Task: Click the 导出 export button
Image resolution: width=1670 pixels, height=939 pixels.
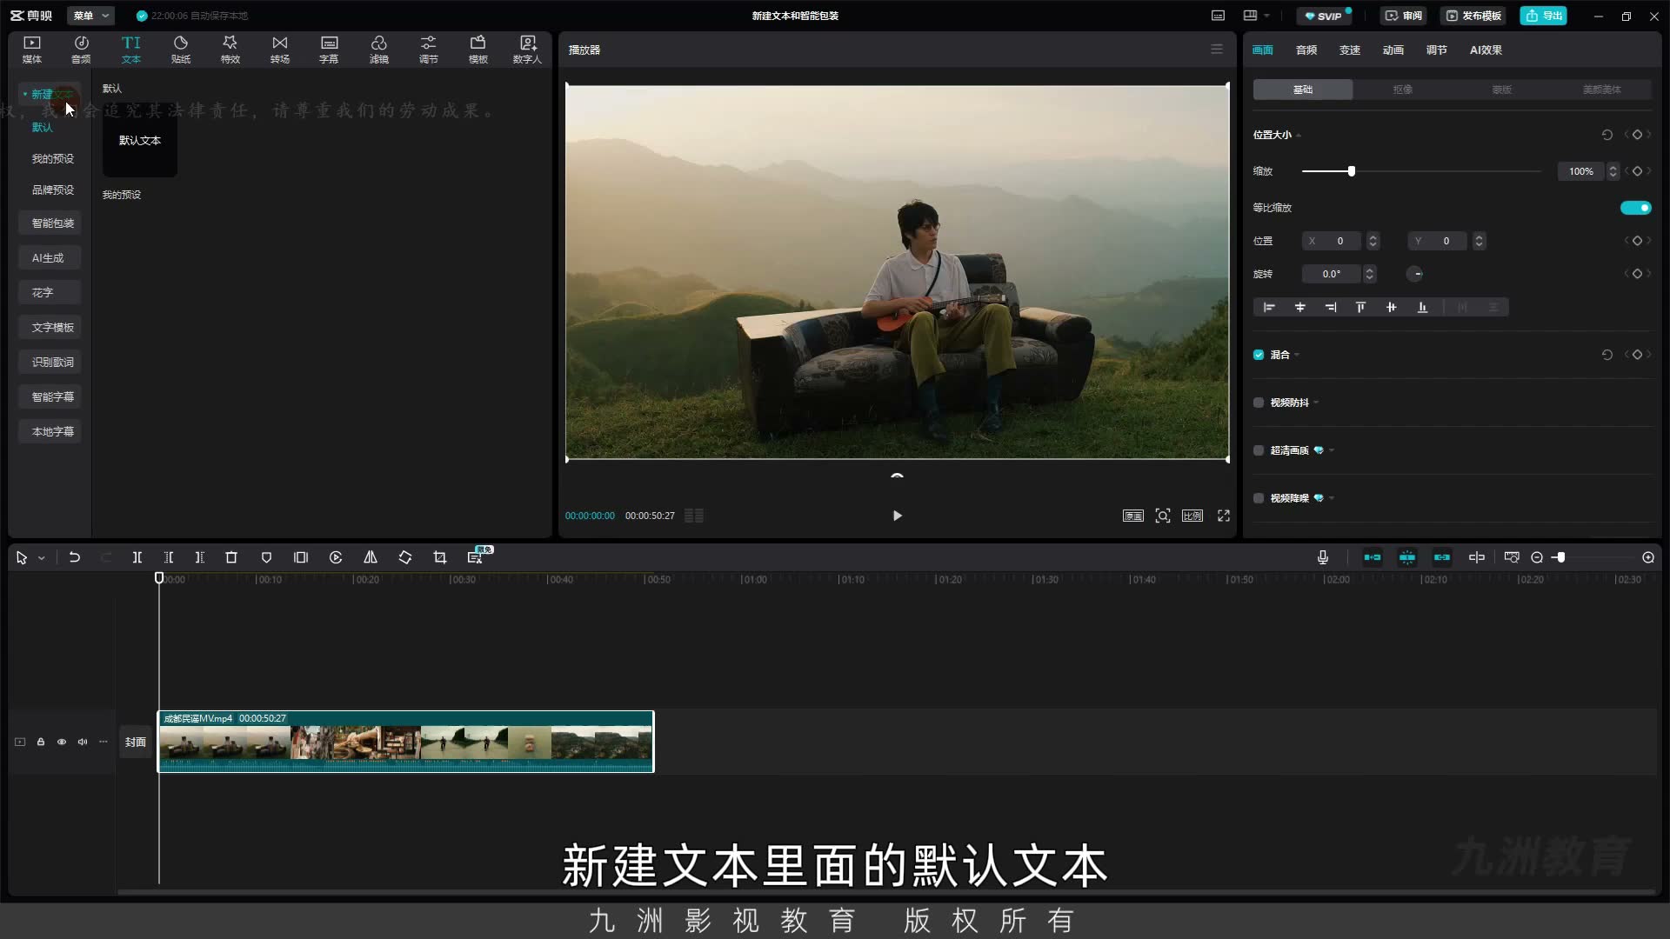Action: [1544, 16]
